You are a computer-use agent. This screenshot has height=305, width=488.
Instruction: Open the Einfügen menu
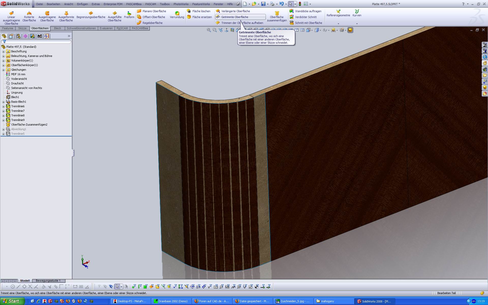pos(82,4)
